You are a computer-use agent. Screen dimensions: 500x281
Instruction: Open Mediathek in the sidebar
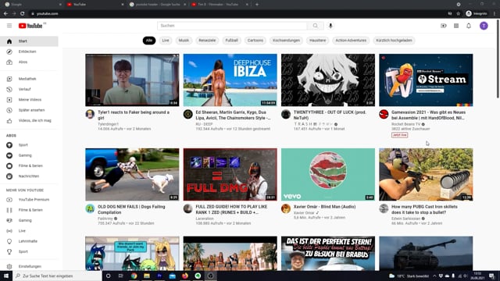click(x=29, y=79)
